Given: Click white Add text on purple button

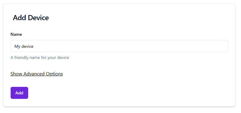Looking at the screenshot, I should click(19, 93).
